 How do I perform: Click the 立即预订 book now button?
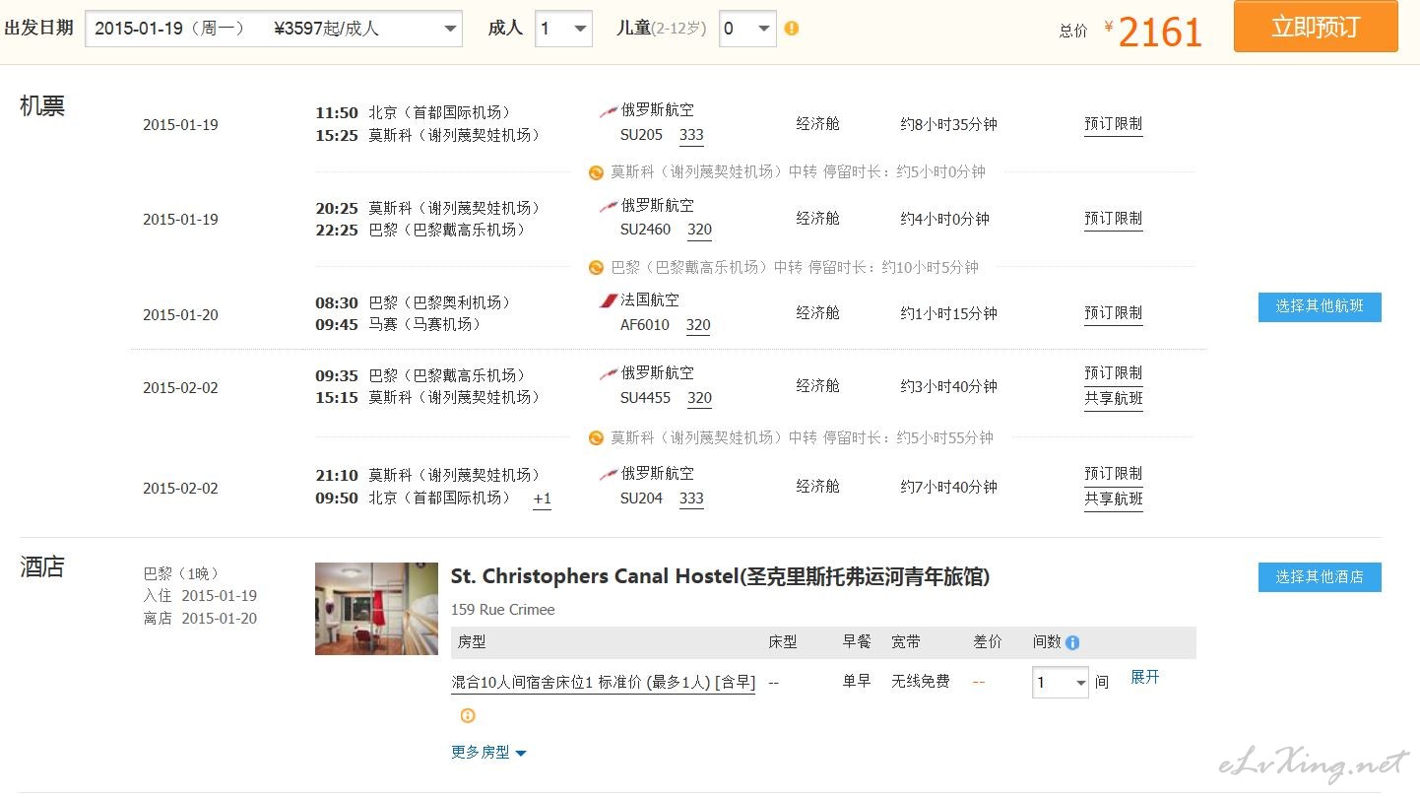1316,27
